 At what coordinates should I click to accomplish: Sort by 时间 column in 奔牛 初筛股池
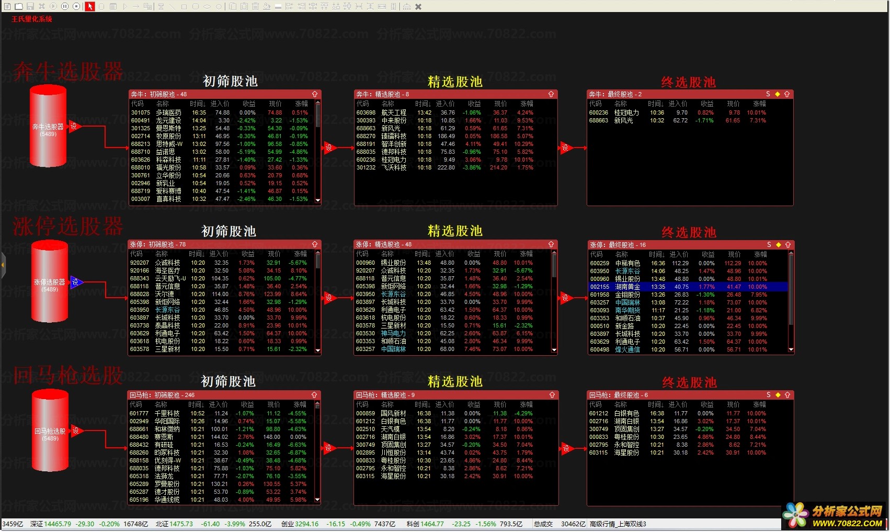pos(198,104)
